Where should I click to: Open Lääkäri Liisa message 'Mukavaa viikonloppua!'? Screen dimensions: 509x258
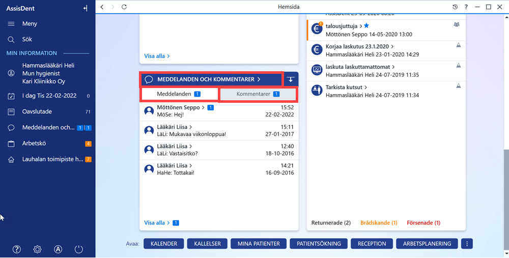219,130
